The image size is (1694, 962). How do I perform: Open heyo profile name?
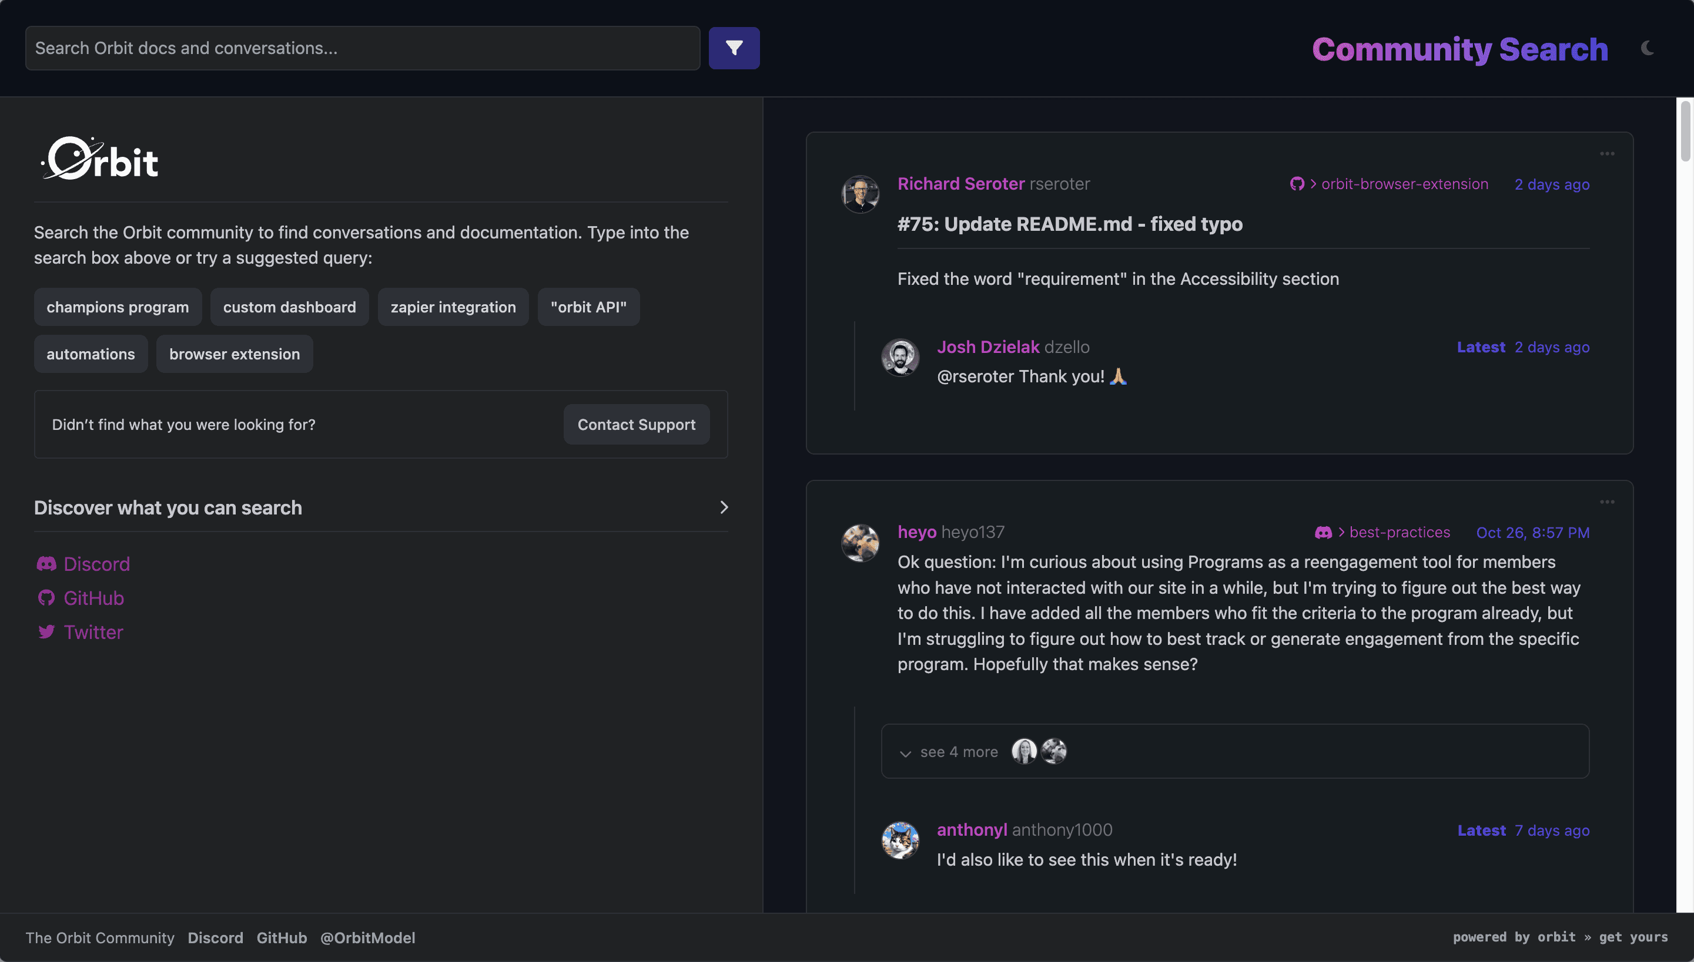point(916,532)
